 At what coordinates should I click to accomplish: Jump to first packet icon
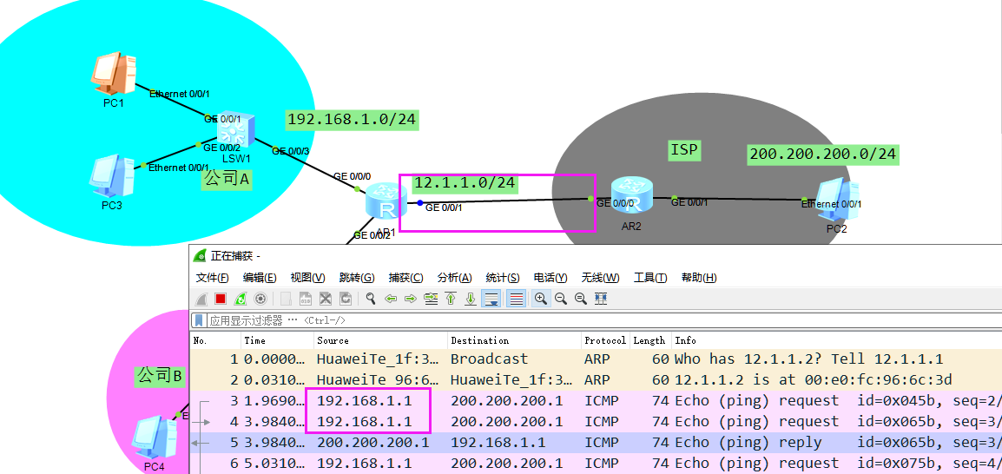[x=451, y=299]
